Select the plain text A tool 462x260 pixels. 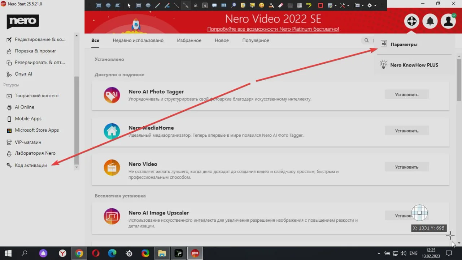(195, 5)
